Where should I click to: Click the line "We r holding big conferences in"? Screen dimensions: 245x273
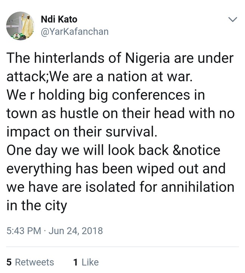coord(106,95)
